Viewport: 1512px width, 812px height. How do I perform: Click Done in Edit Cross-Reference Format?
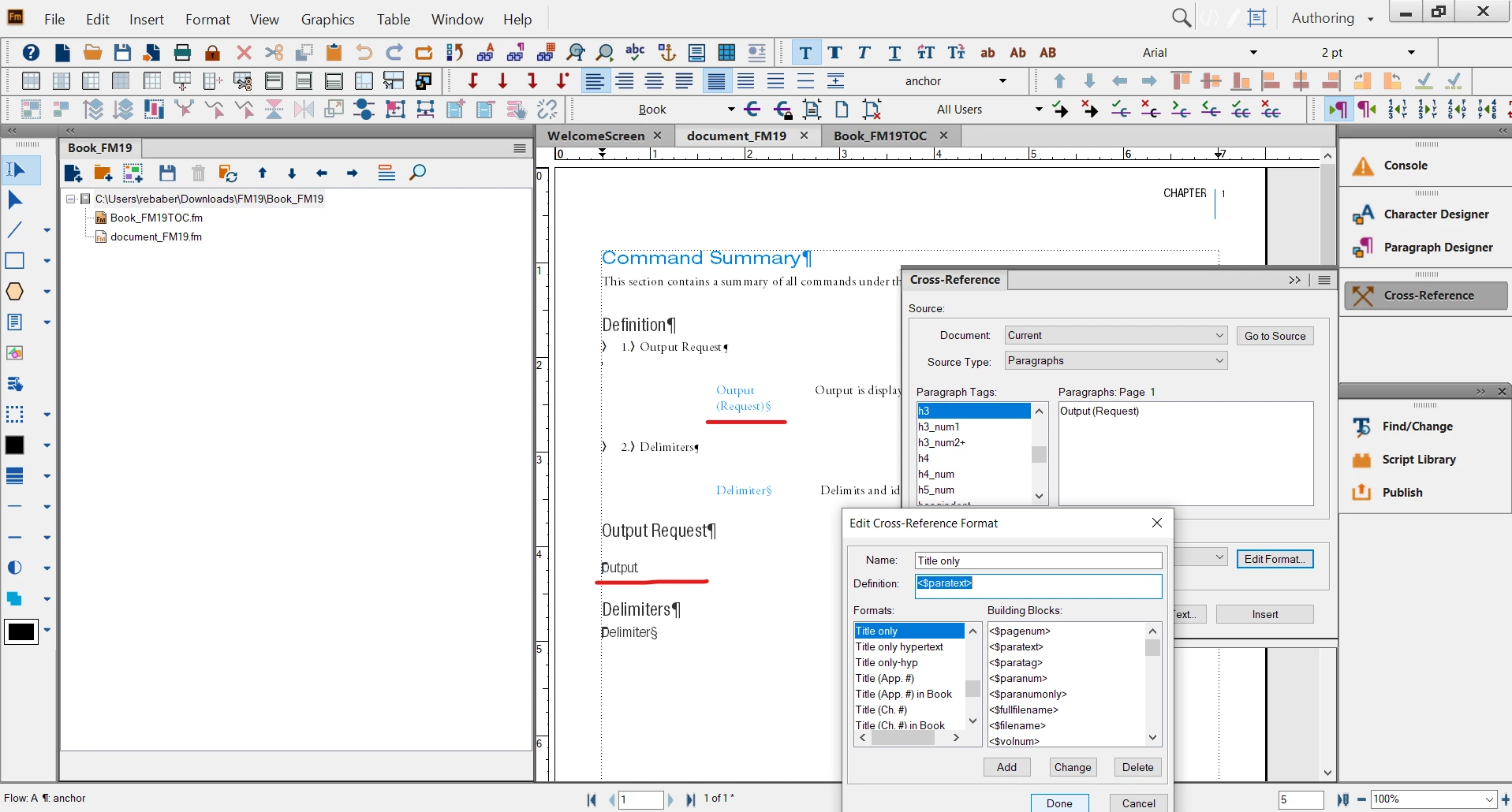(x=1059, y=803)
